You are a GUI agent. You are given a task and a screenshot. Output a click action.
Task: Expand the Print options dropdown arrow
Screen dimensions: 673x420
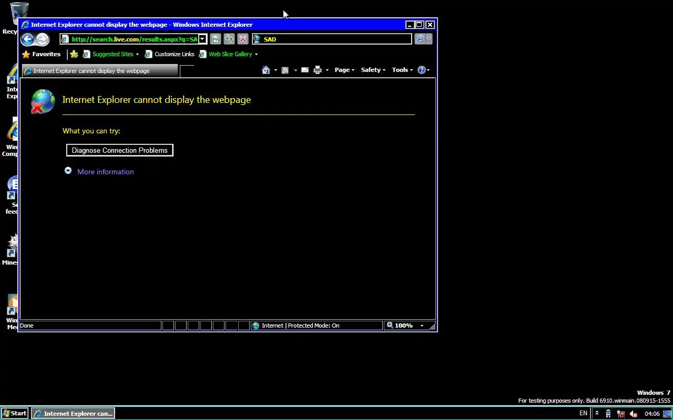(327, 70)
